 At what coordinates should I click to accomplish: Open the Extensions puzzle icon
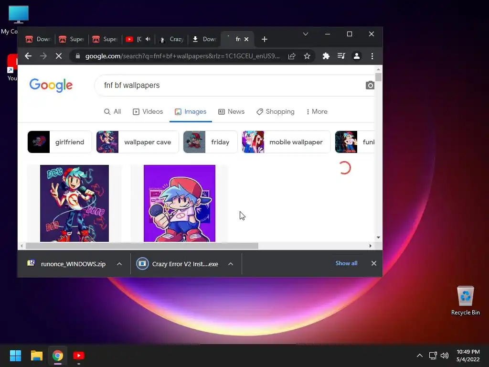tap(326, 56)
